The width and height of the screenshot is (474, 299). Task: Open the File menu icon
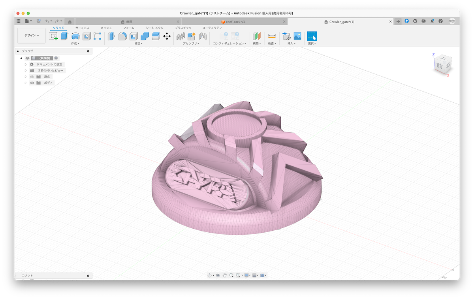coord(27,21)
